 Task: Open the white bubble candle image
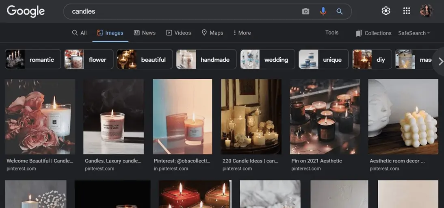point(403,117)
